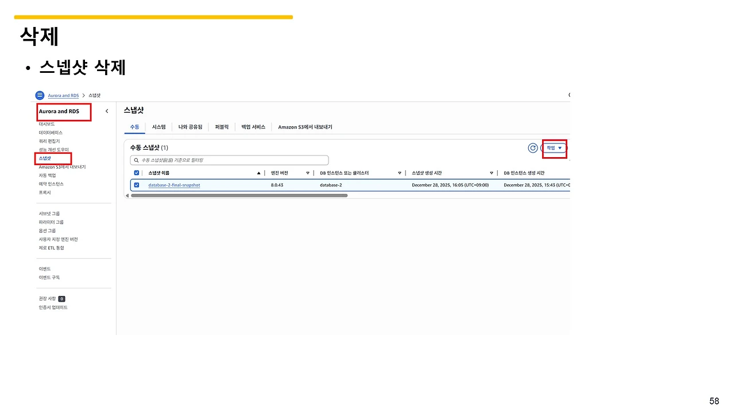The width and height of the screenshot is (735, 413).
Task: Select 스냅샷 in the sidebar
Action: pos(45,158)
